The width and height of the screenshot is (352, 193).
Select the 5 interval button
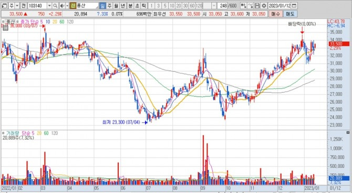click(165, 6)
